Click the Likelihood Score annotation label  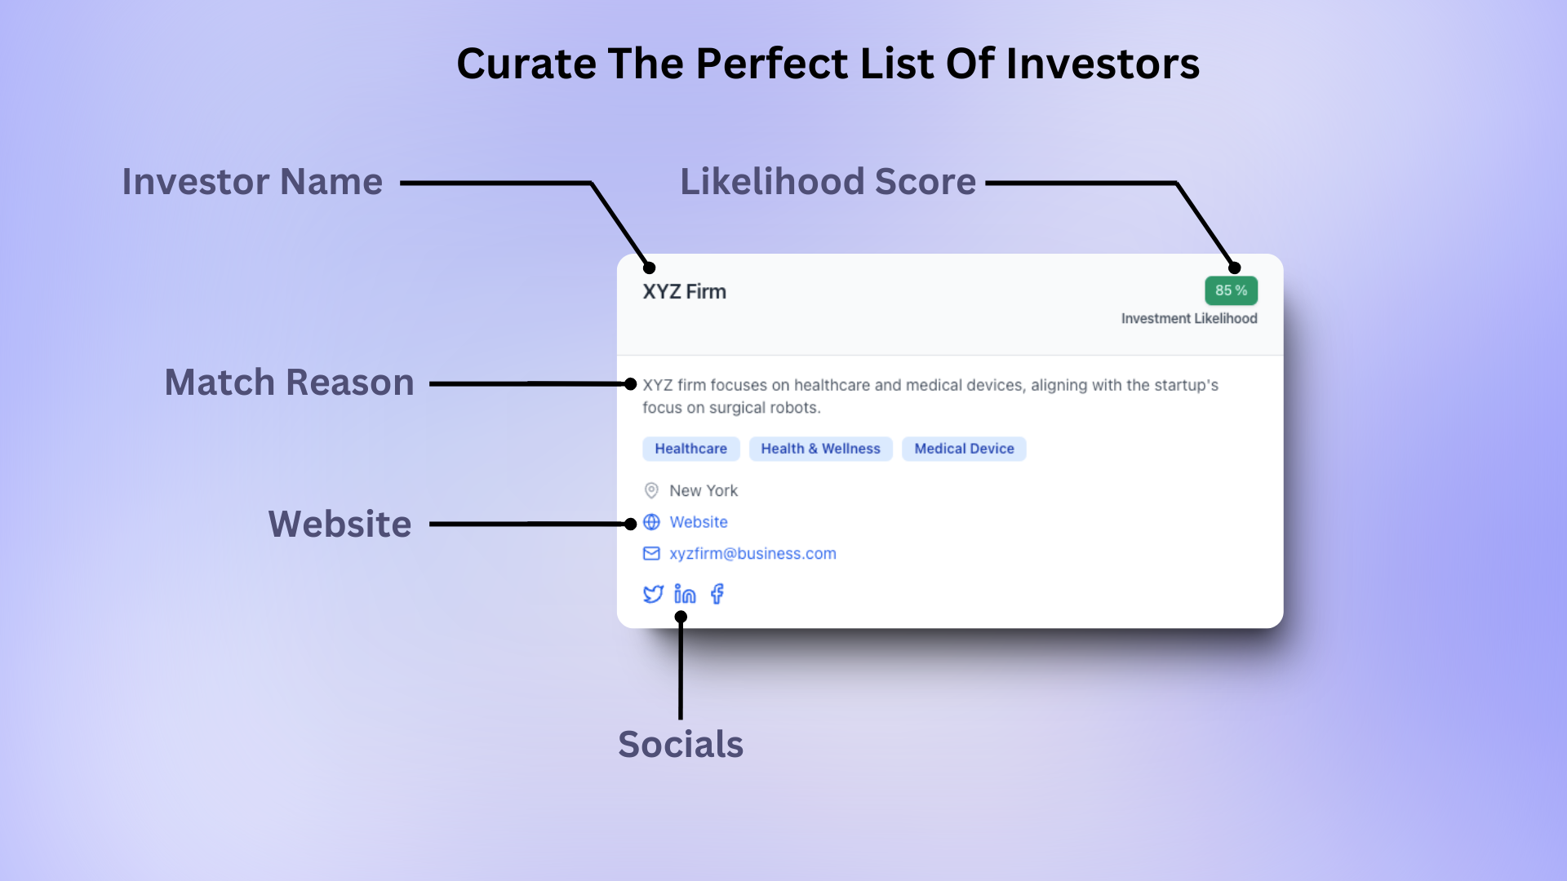pos(828,182)
